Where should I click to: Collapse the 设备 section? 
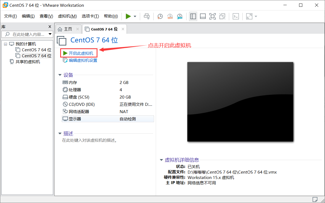pos(60,75)
